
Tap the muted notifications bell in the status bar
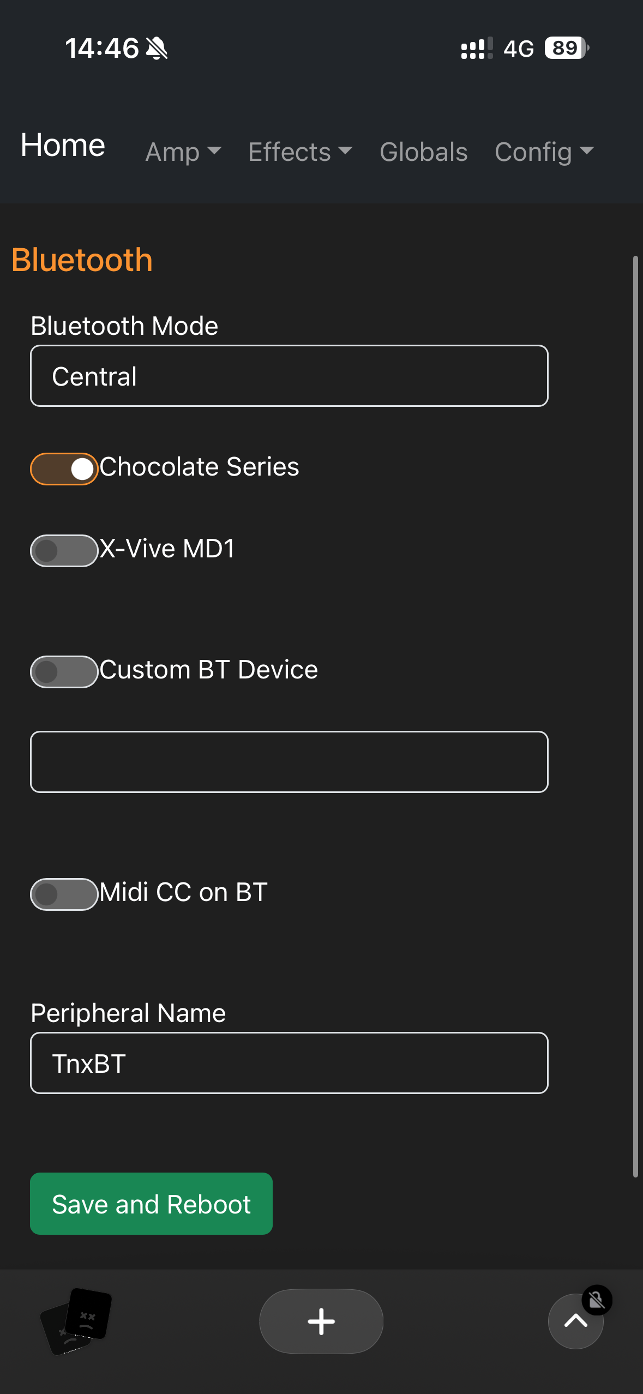pos(155,48)
